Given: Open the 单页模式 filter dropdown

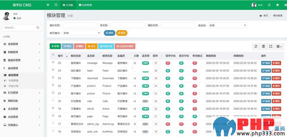Looking at the screenshot, I should pos(82,33).
